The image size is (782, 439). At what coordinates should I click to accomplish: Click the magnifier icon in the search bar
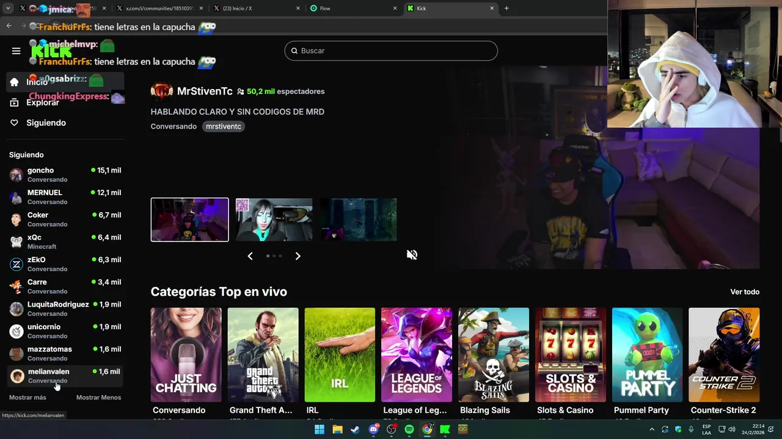294,51
